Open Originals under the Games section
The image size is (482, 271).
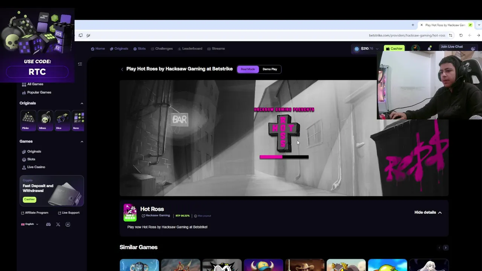tap(32, 152)
